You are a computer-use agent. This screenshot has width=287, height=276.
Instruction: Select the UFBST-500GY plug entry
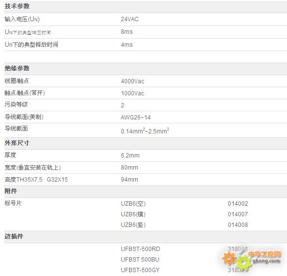[x=140, y=270]
